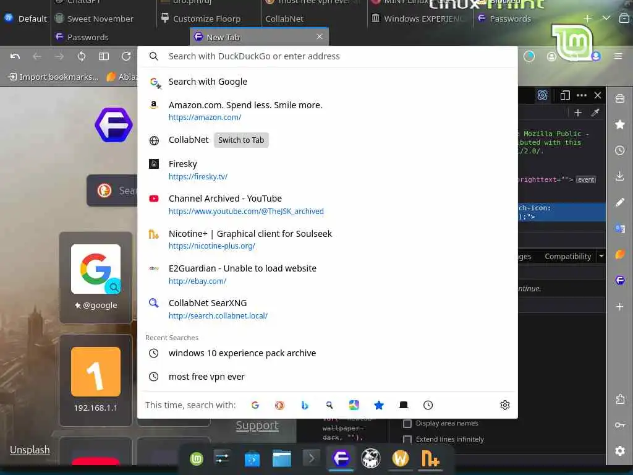Search history using the clock icon

[x=428, y=405]
